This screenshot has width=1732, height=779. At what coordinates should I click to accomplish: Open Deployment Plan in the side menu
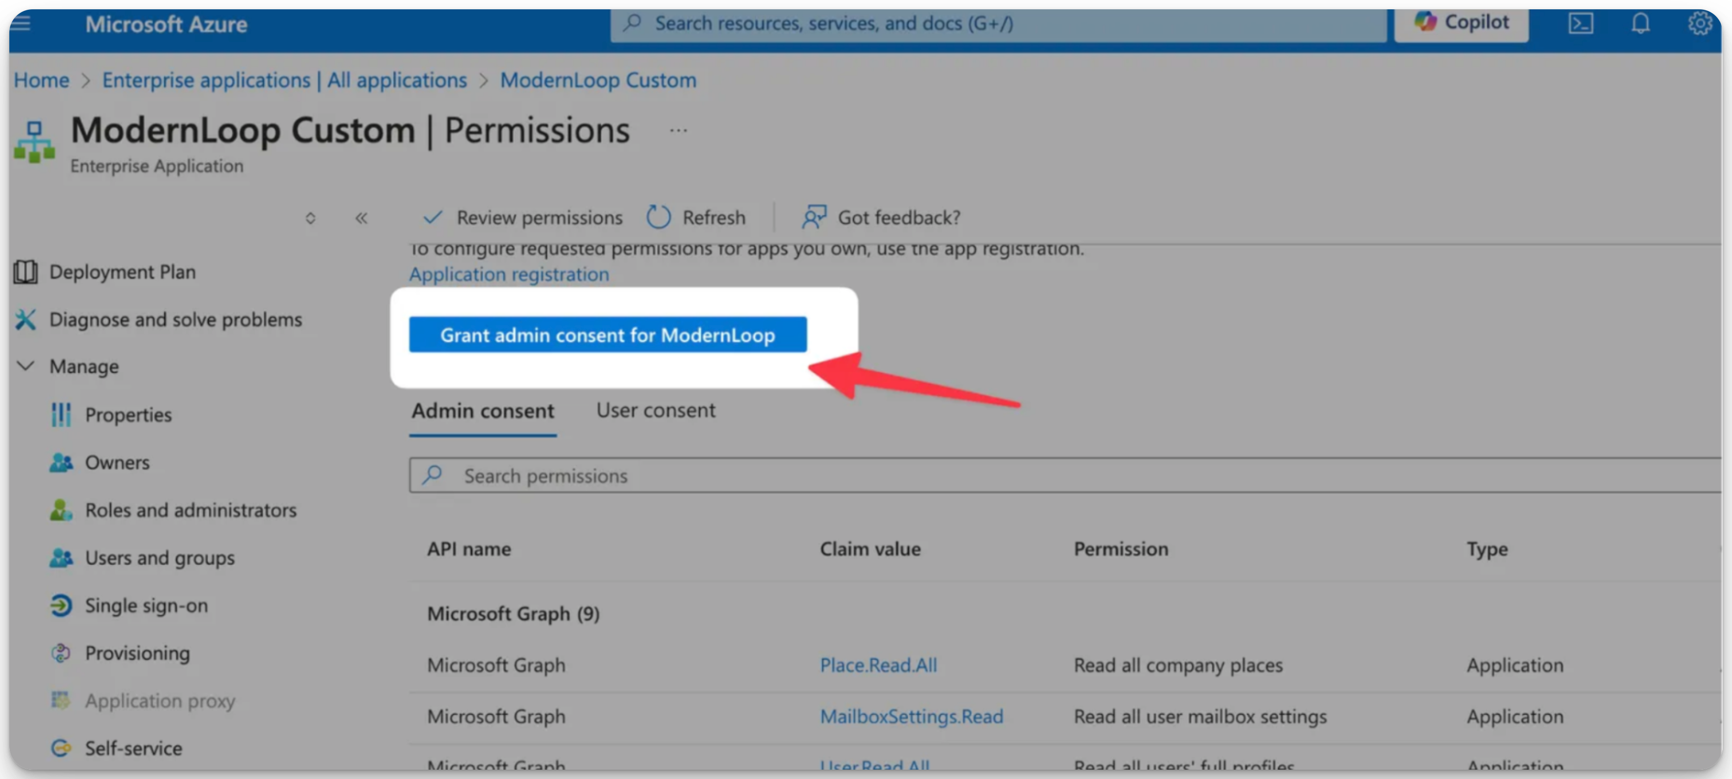(123, 272)
